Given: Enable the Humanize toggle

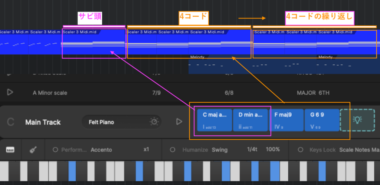Looking at the screenshot, I should tap(173, 150).
